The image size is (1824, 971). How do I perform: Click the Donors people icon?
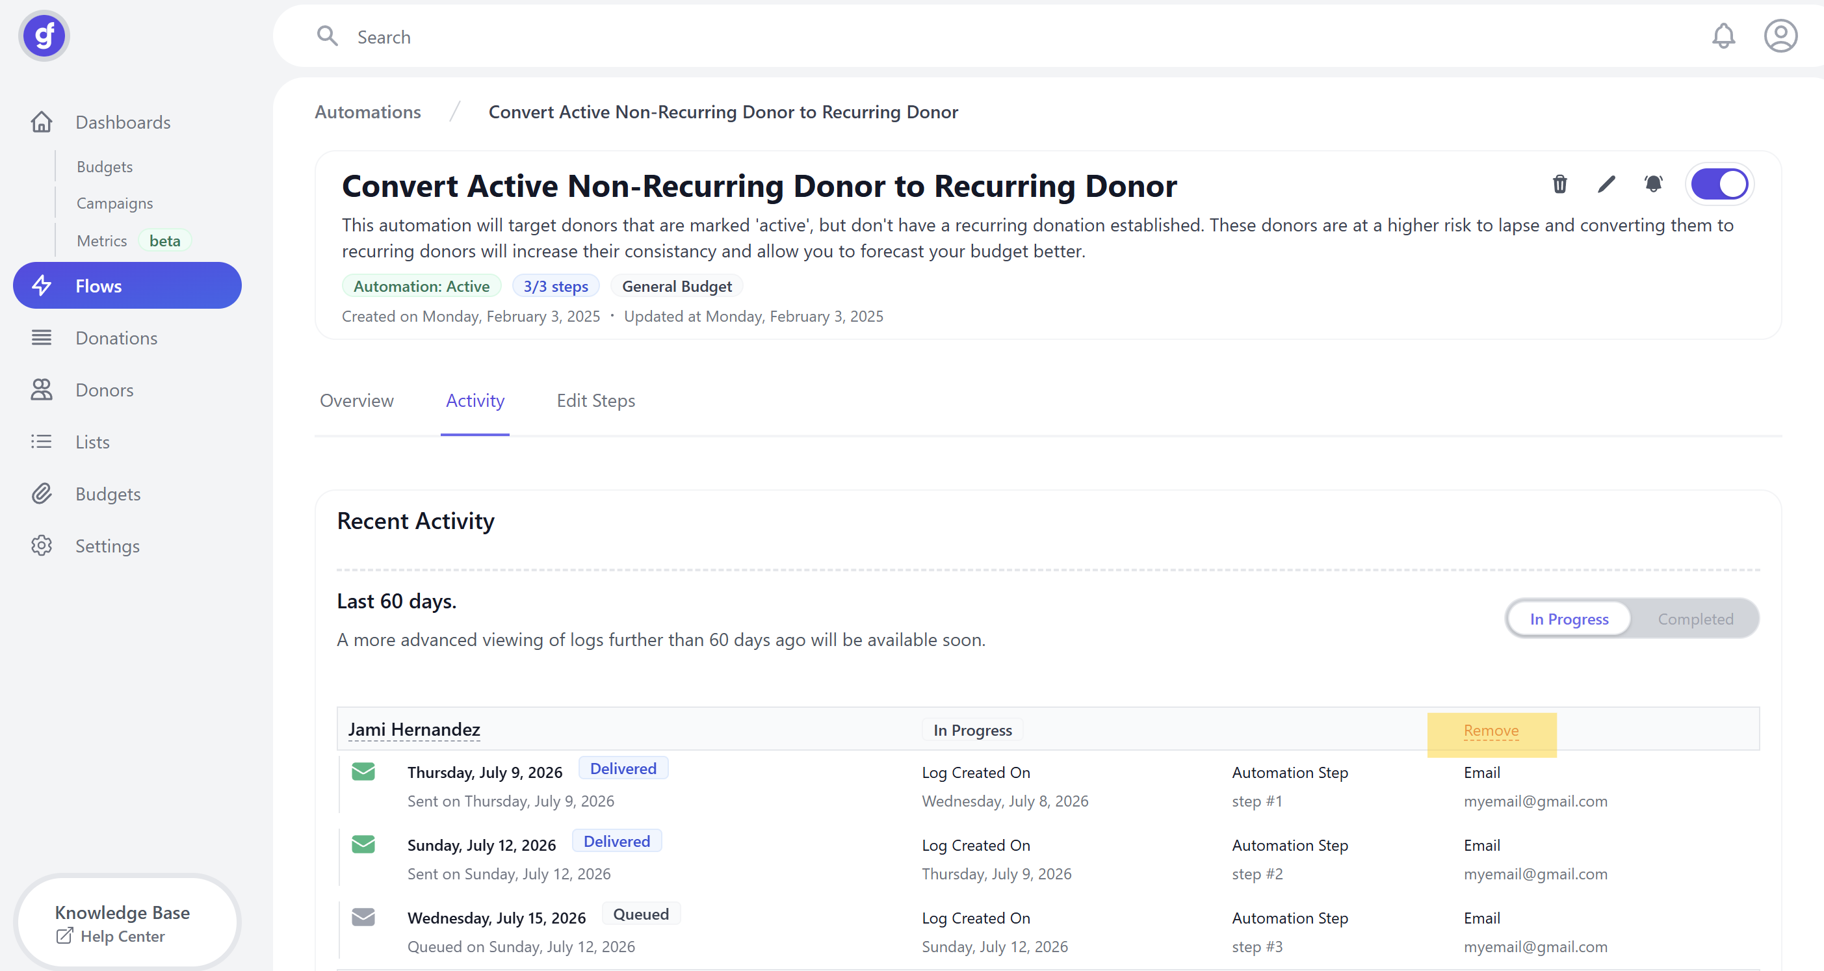[42, 390]
